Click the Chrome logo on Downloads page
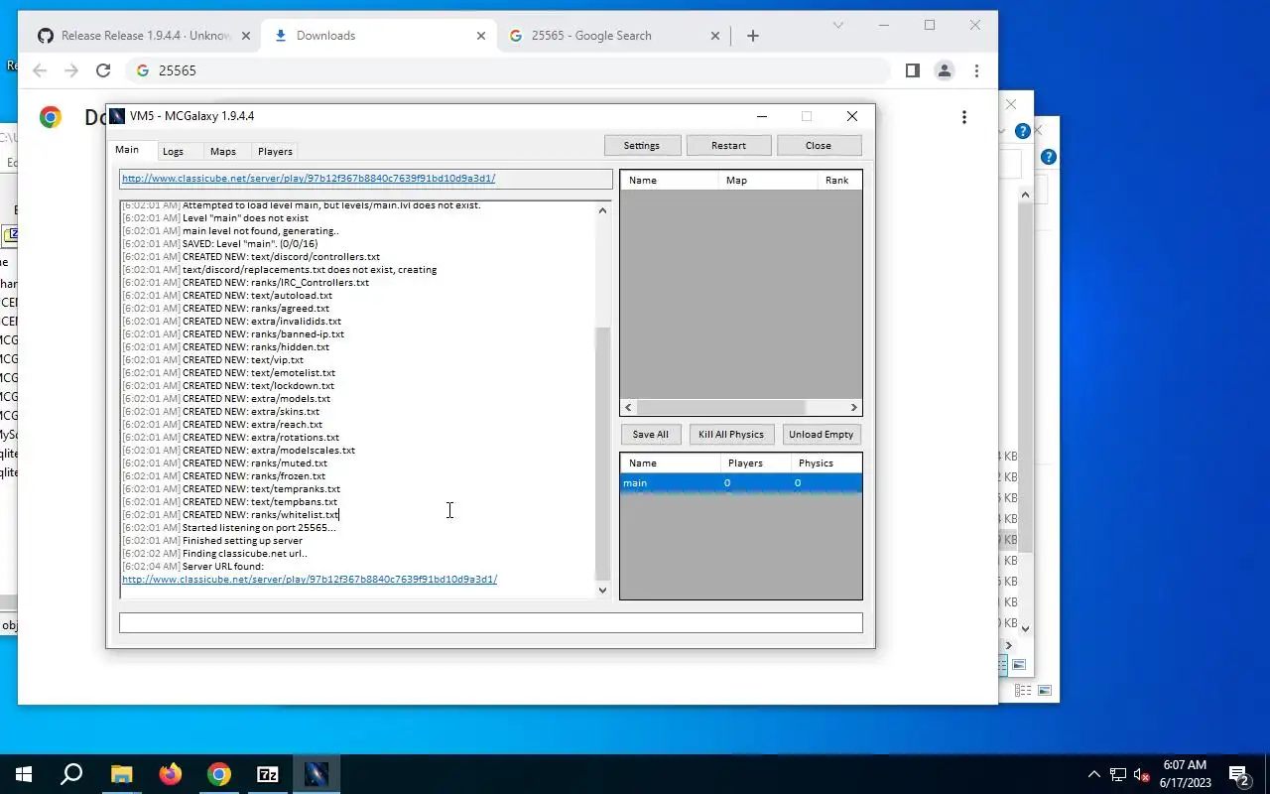 (51, 117)
